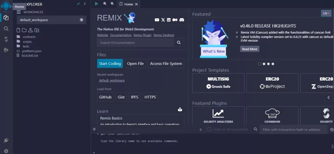Screen dimensions: 334x154
Task: Collapse the terminal with double chevron
Action: click(x=94, y=129)
